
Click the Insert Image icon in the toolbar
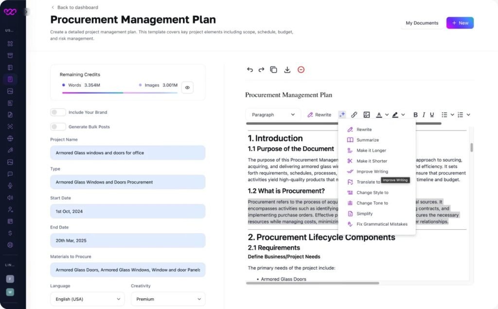click(x=366, y=114)
